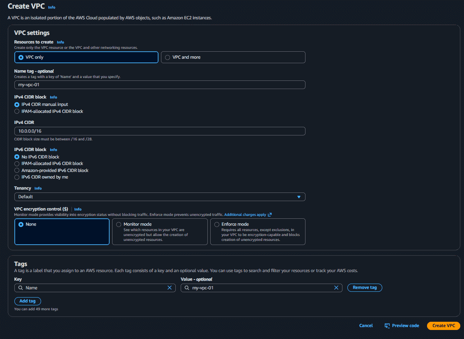
Task: Click search icon in Key field
Action: pos(21,288)
